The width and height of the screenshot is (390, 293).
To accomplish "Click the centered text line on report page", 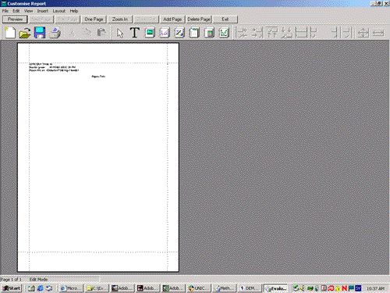I will 98,77.
